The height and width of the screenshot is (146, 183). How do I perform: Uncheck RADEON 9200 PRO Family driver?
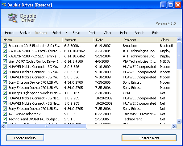(x=5, y=51)
